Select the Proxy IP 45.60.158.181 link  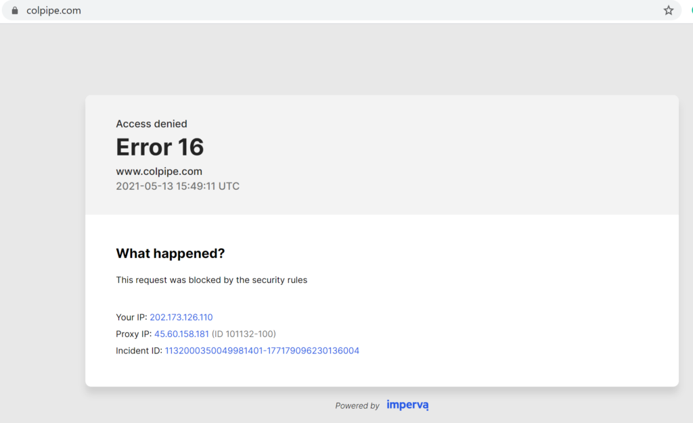(x=181, y=334)
